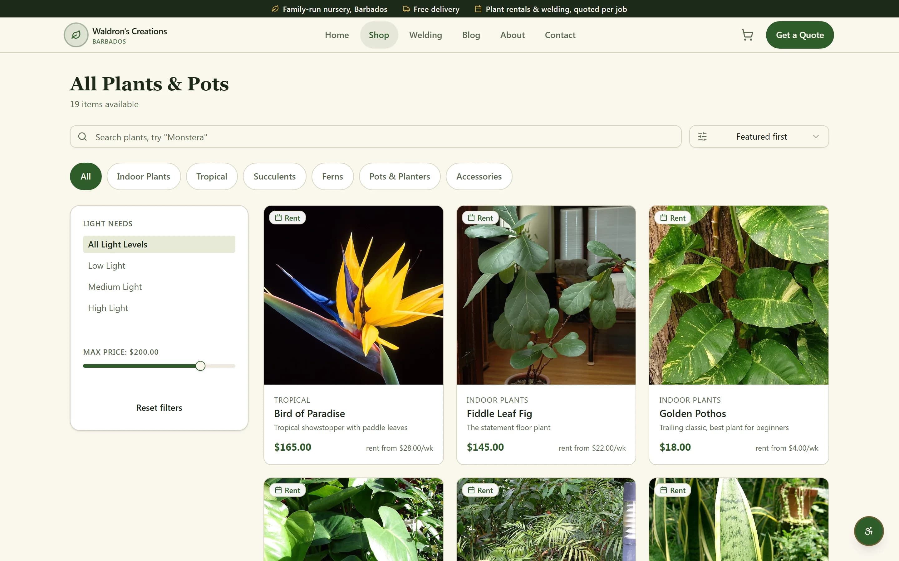Open the Welding page
The image size is (899, 561).
(425, 35)
